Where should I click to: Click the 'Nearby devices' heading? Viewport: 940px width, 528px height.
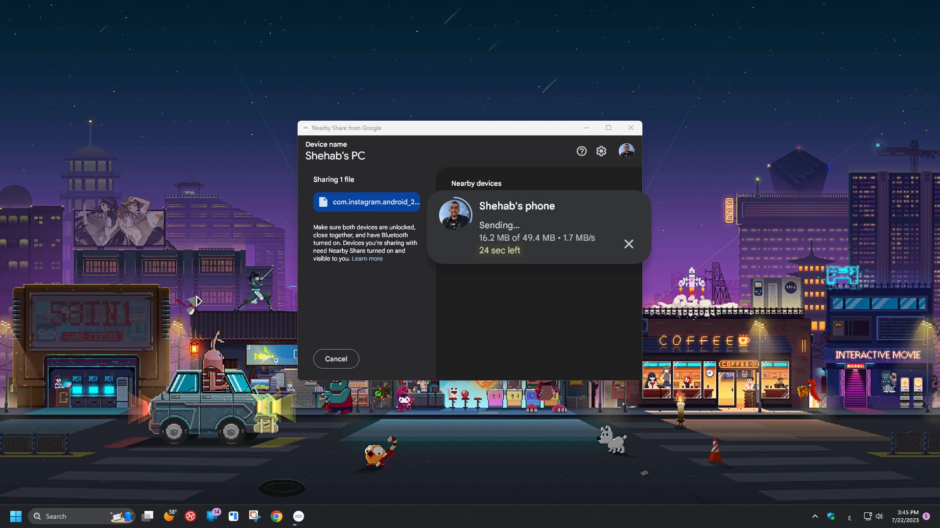coord(476,183)
